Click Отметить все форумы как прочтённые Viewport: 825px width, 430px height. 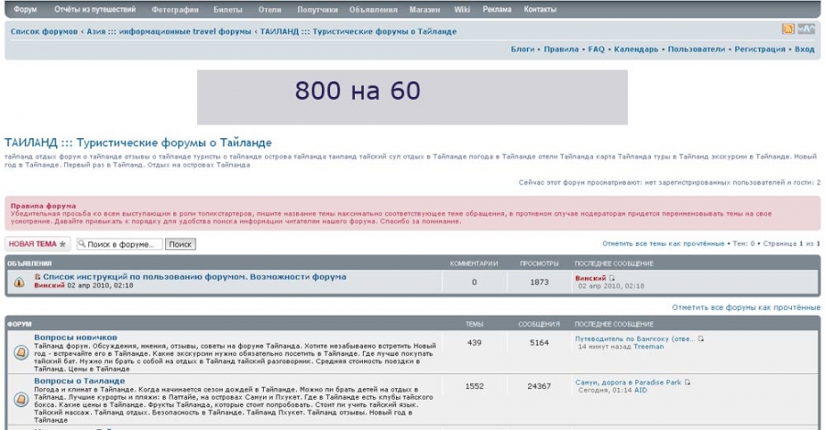pos(745,307)
